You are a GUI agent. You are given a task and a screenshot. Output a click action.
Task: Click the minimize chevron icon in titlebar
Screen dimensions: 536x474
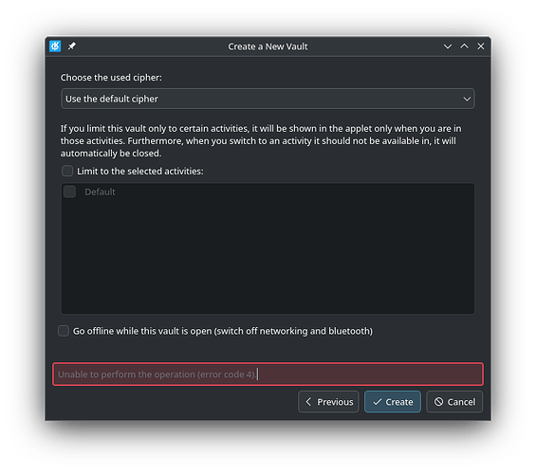[x=448, y=46]
